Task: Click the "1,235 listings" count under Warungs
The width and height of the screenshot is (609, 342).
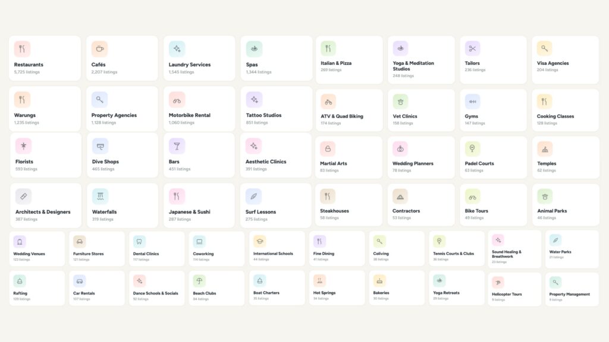Action: point(26,122)
